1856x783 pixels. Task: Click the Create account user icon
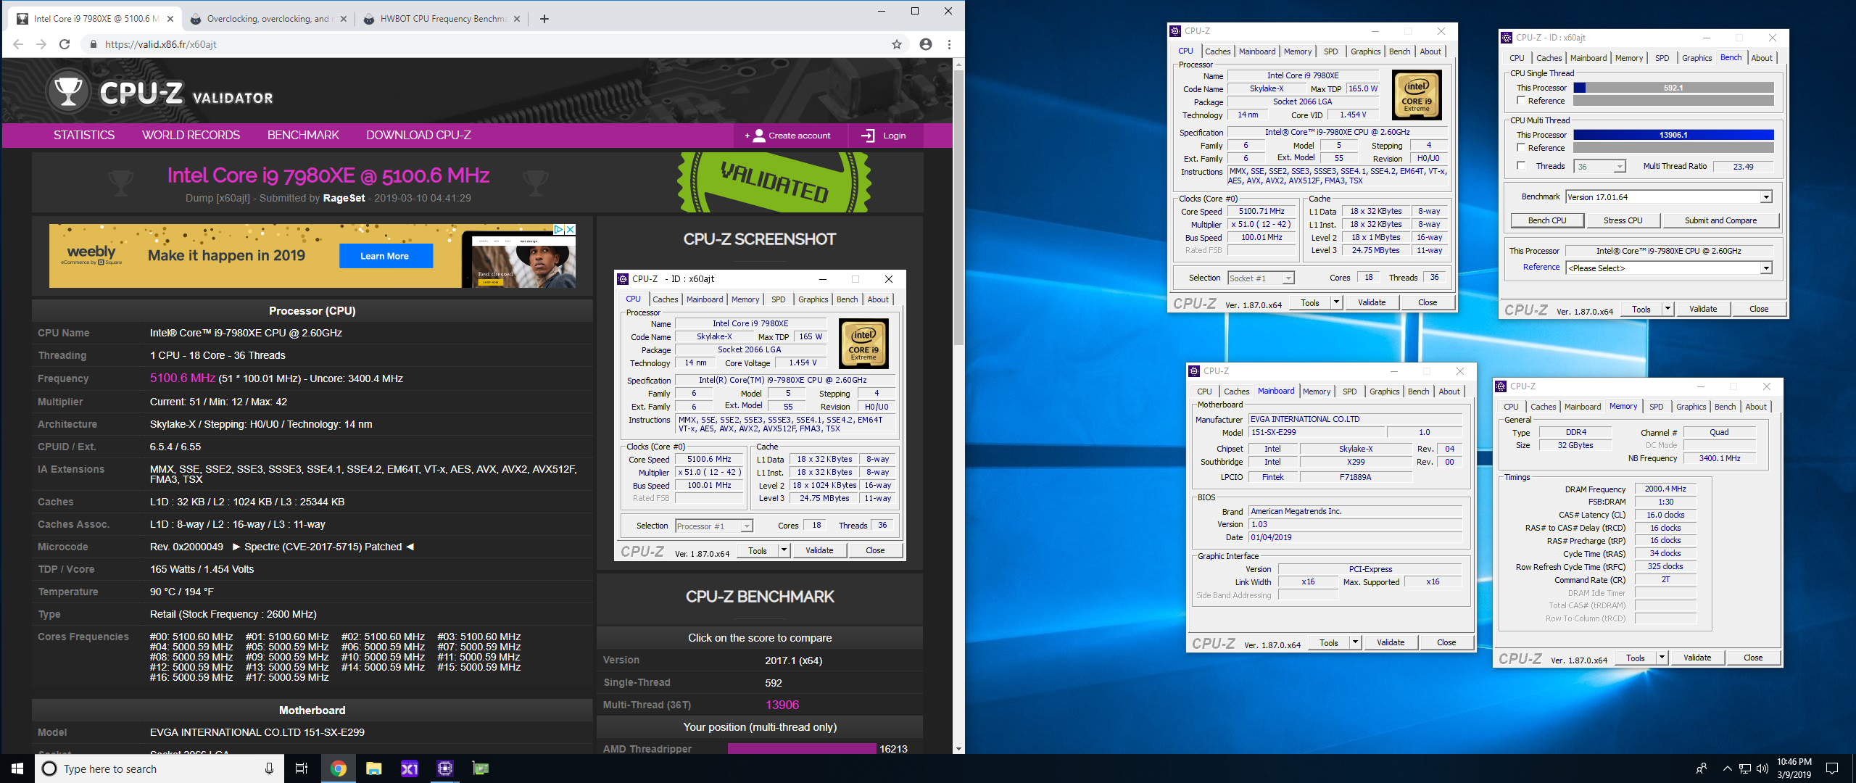pyautogui.click(x=759, y=136)
